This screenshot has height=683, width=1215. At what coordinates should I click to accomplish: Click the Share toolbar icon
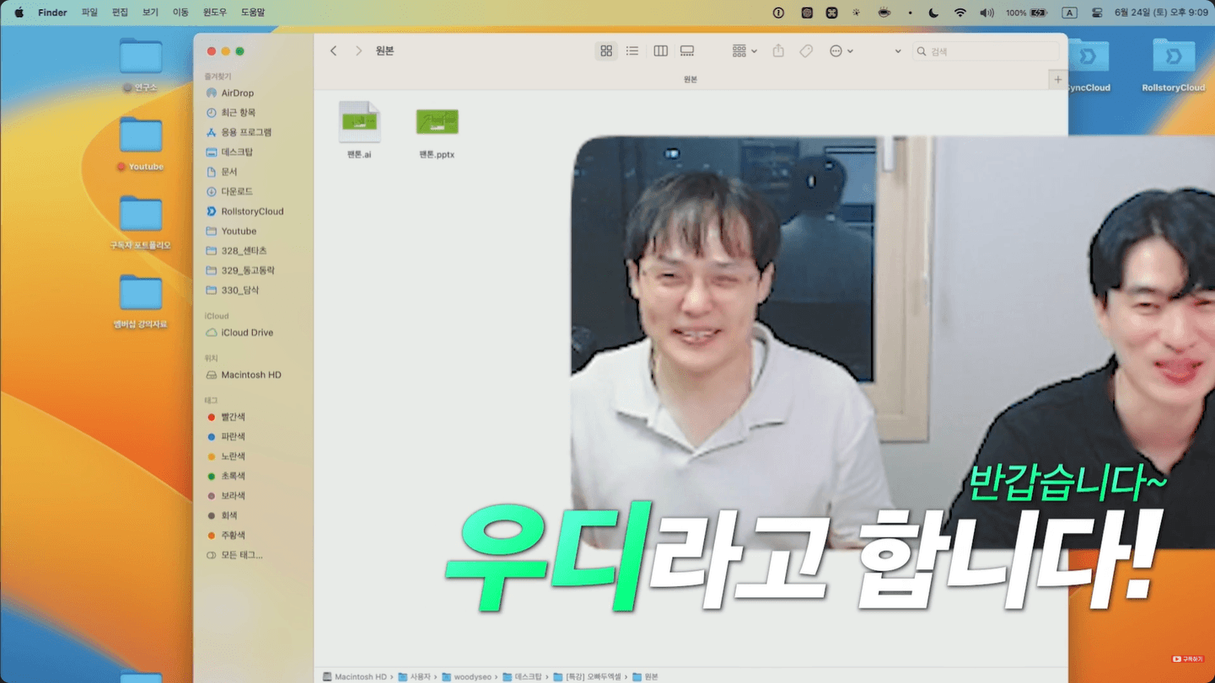coord(778,51)
